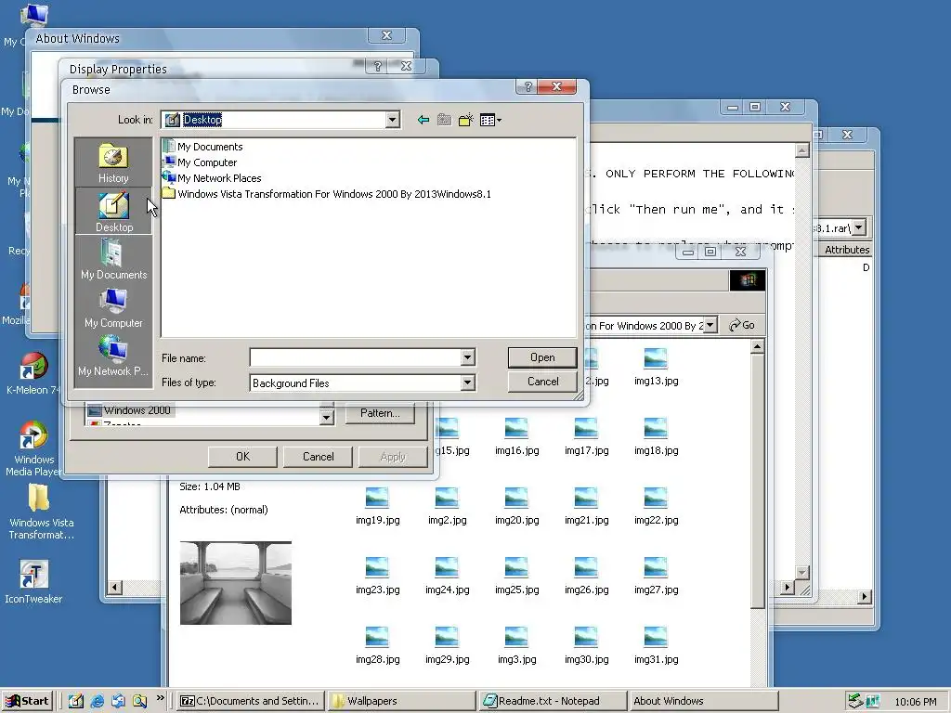Select Windows Vista Transformation folder in list
The width and height of the screenshot is (951, 713).
pyautogui.click(x=327, y=194)
